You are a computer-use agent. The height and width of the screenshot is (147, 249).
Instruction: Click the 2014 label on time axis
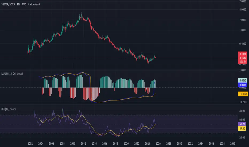(x=94, y=144)
